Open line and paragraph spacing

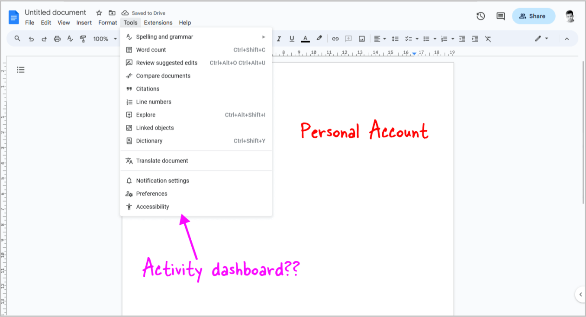click(395, 39)
